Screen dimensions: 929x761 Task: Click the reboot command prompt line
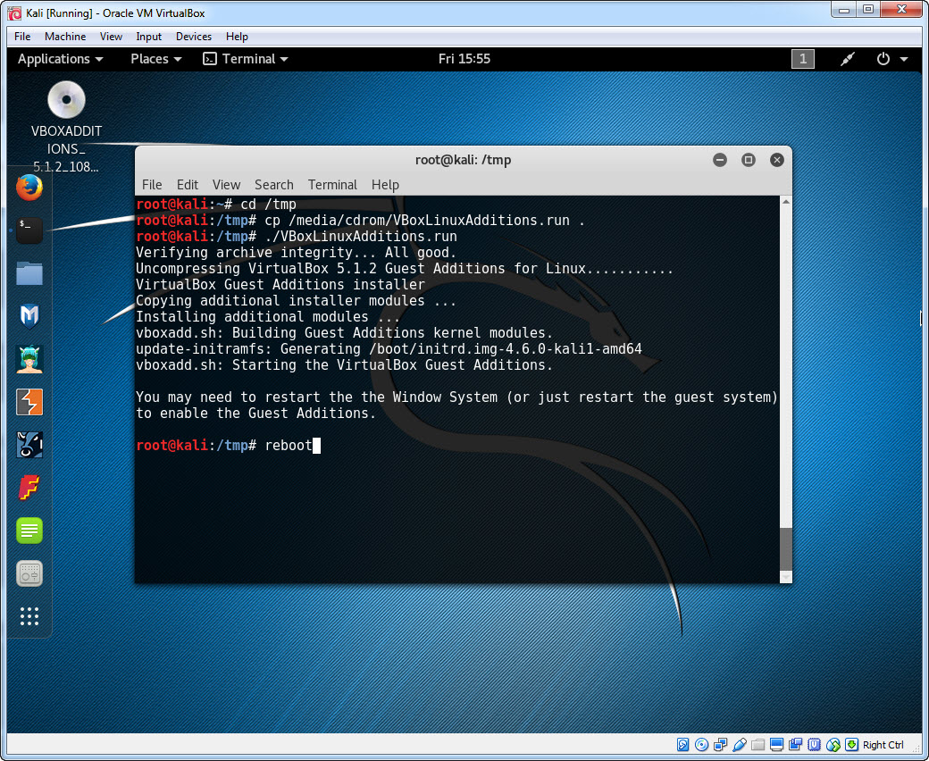click(229, 446)
